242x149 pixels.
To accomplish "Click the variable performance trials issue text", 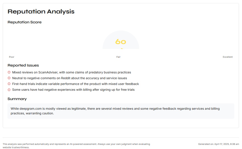I will (x=75, y=84).
